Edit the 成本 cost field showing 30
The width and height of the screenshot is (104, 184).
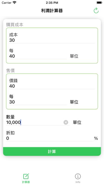point(52,40)
